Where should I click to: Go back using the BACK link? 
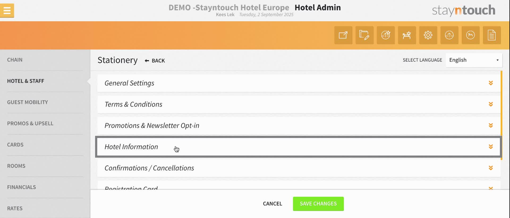click(155, 61)
